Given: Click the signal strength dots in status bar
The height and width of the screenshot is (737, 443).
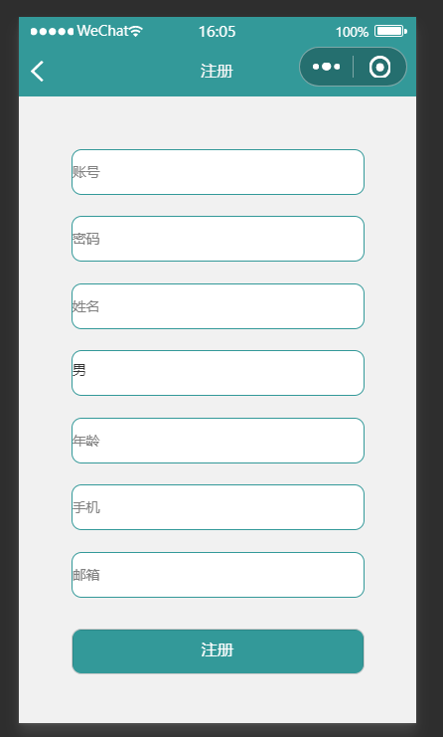Looking at the screenshot, I should pyautogui.click(x=52, y=32).
